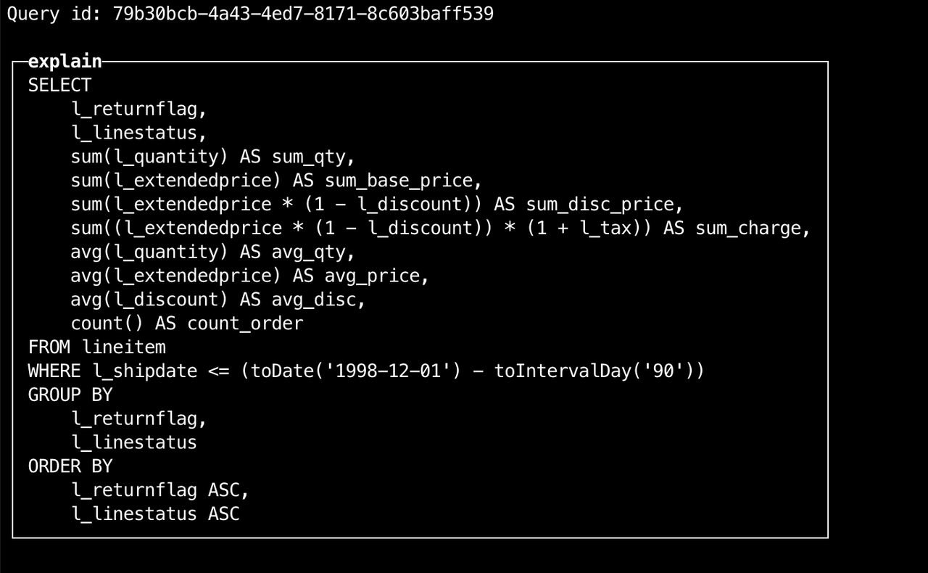Viewport: 928px width, 573px height.
Task: Click the explain column header
Action: point(65,62)
